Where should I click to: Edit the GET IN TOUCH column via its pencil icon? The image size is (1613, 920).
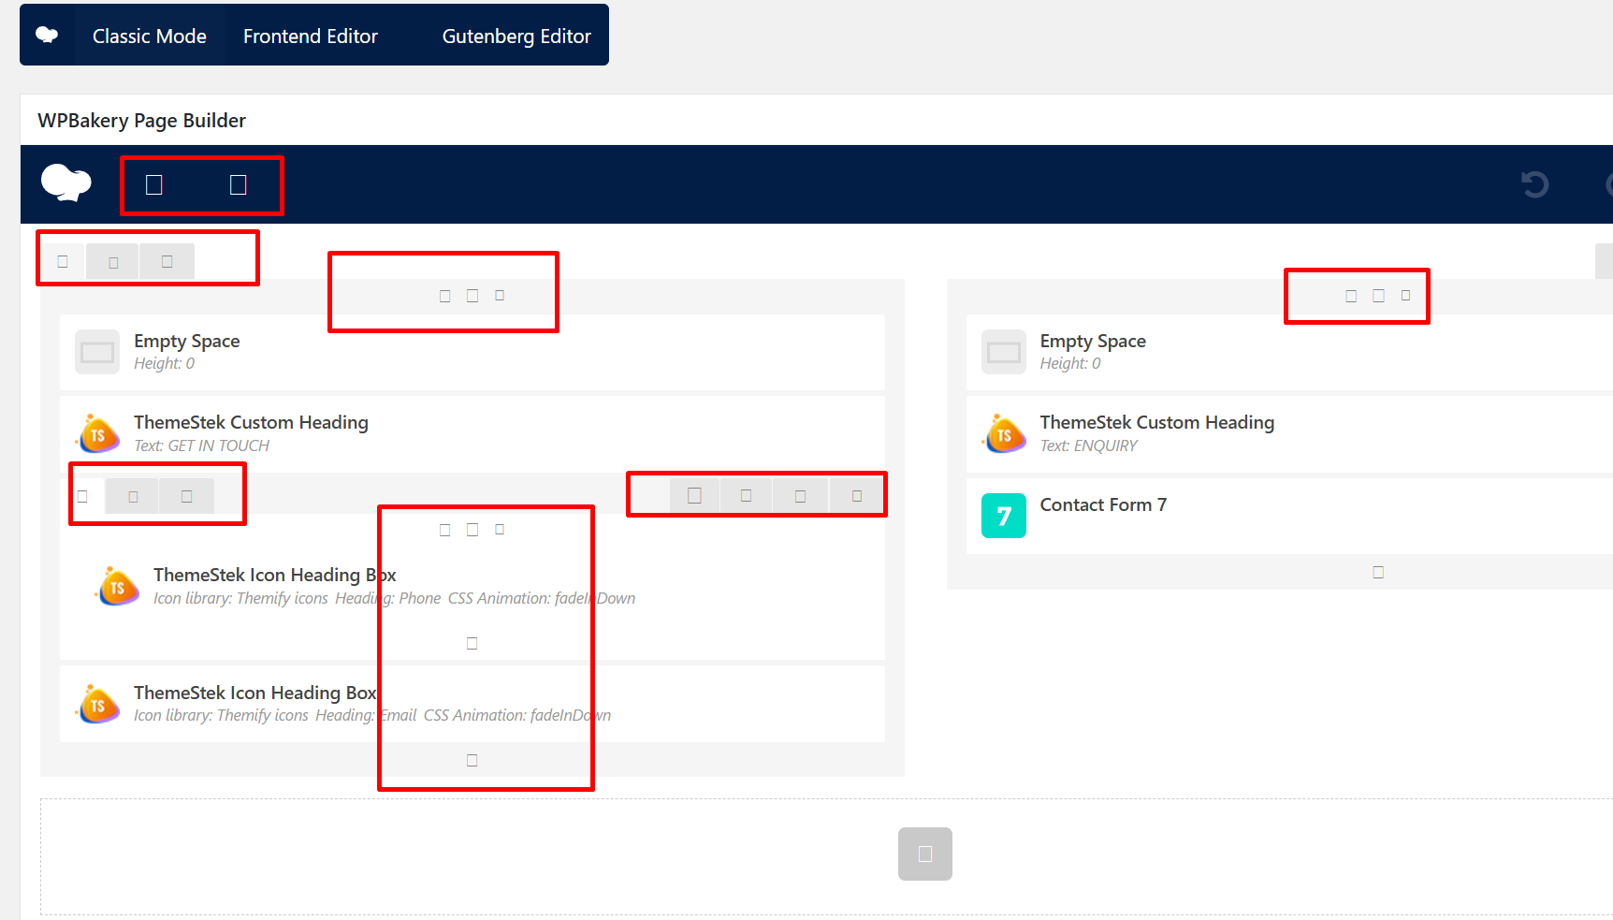tap(472, 296)
